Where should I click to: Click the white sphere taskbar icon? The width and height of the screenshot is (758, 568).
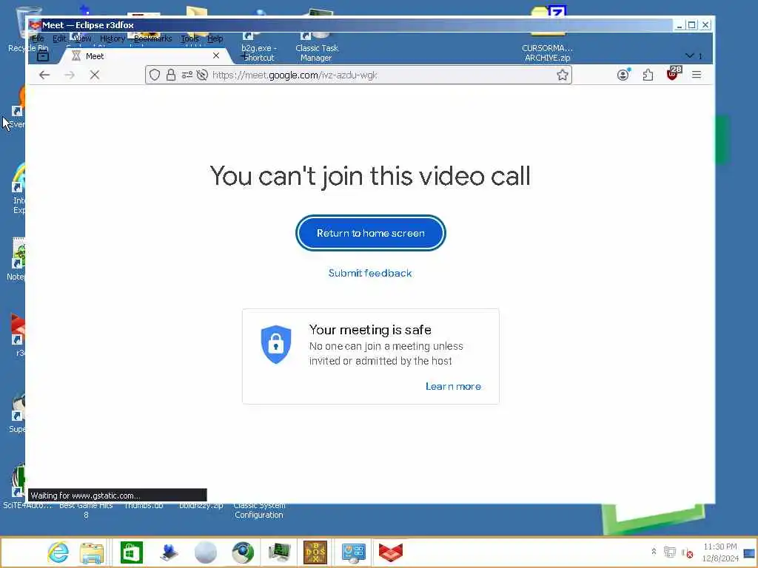206,552
